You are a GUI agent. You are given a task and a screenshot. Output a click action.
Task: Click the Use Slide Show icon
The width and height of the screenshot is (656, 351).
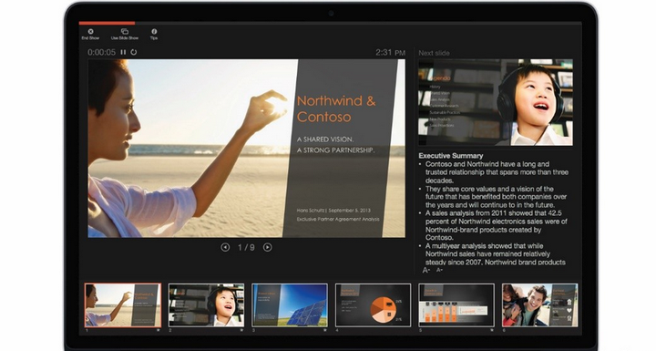125,31
